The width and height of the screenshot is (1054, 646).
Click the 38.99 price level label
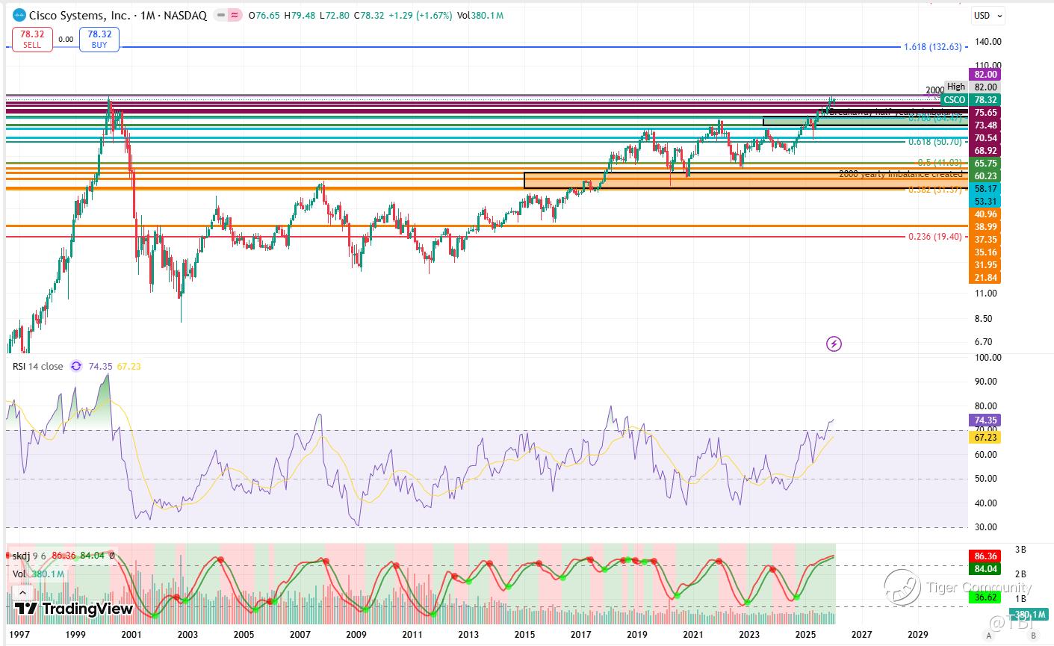(983, 227)
